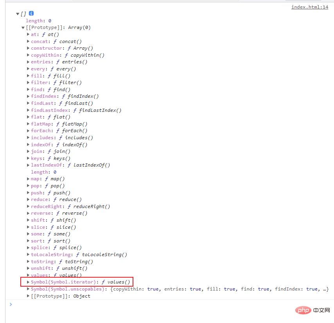This screenshot has height=323, width=334.
Task: Select the push function property
Action: click(50, 193)
